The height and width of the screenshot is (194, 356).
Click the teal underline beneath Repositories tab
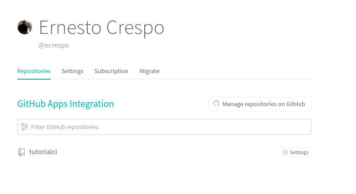(34, 79)
